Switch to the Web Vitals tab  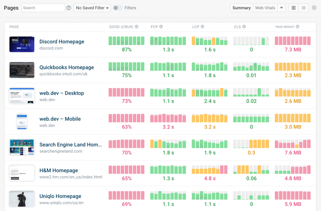click(x=265, y=8)
